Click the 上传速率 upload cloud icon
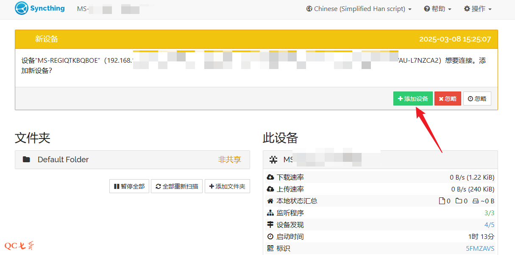 pyautogui.click(x=270, y=189)
